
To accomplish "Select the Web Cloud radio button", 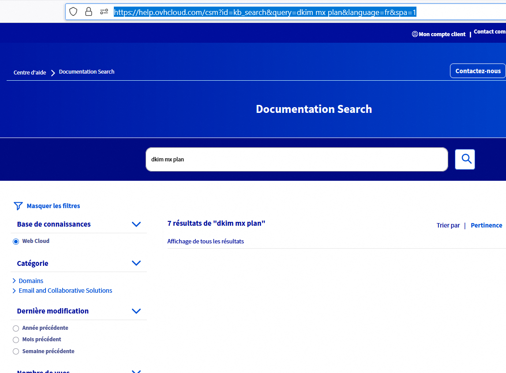I will tap(16, 241).
